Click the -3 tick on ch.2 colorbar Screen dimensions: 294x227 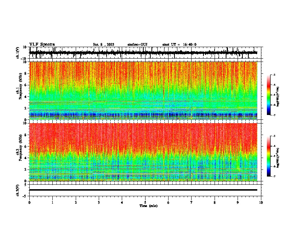274,136
